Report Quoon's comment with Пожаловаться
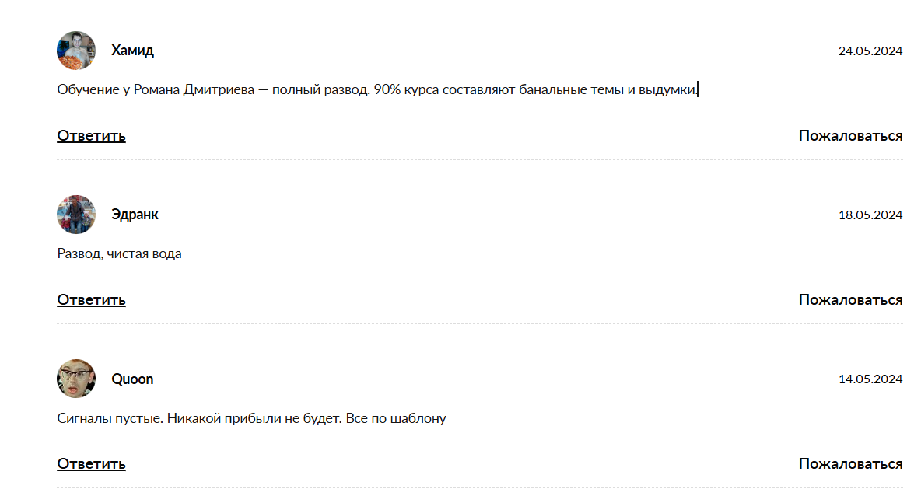921x503 pixels. pos(850,464)
